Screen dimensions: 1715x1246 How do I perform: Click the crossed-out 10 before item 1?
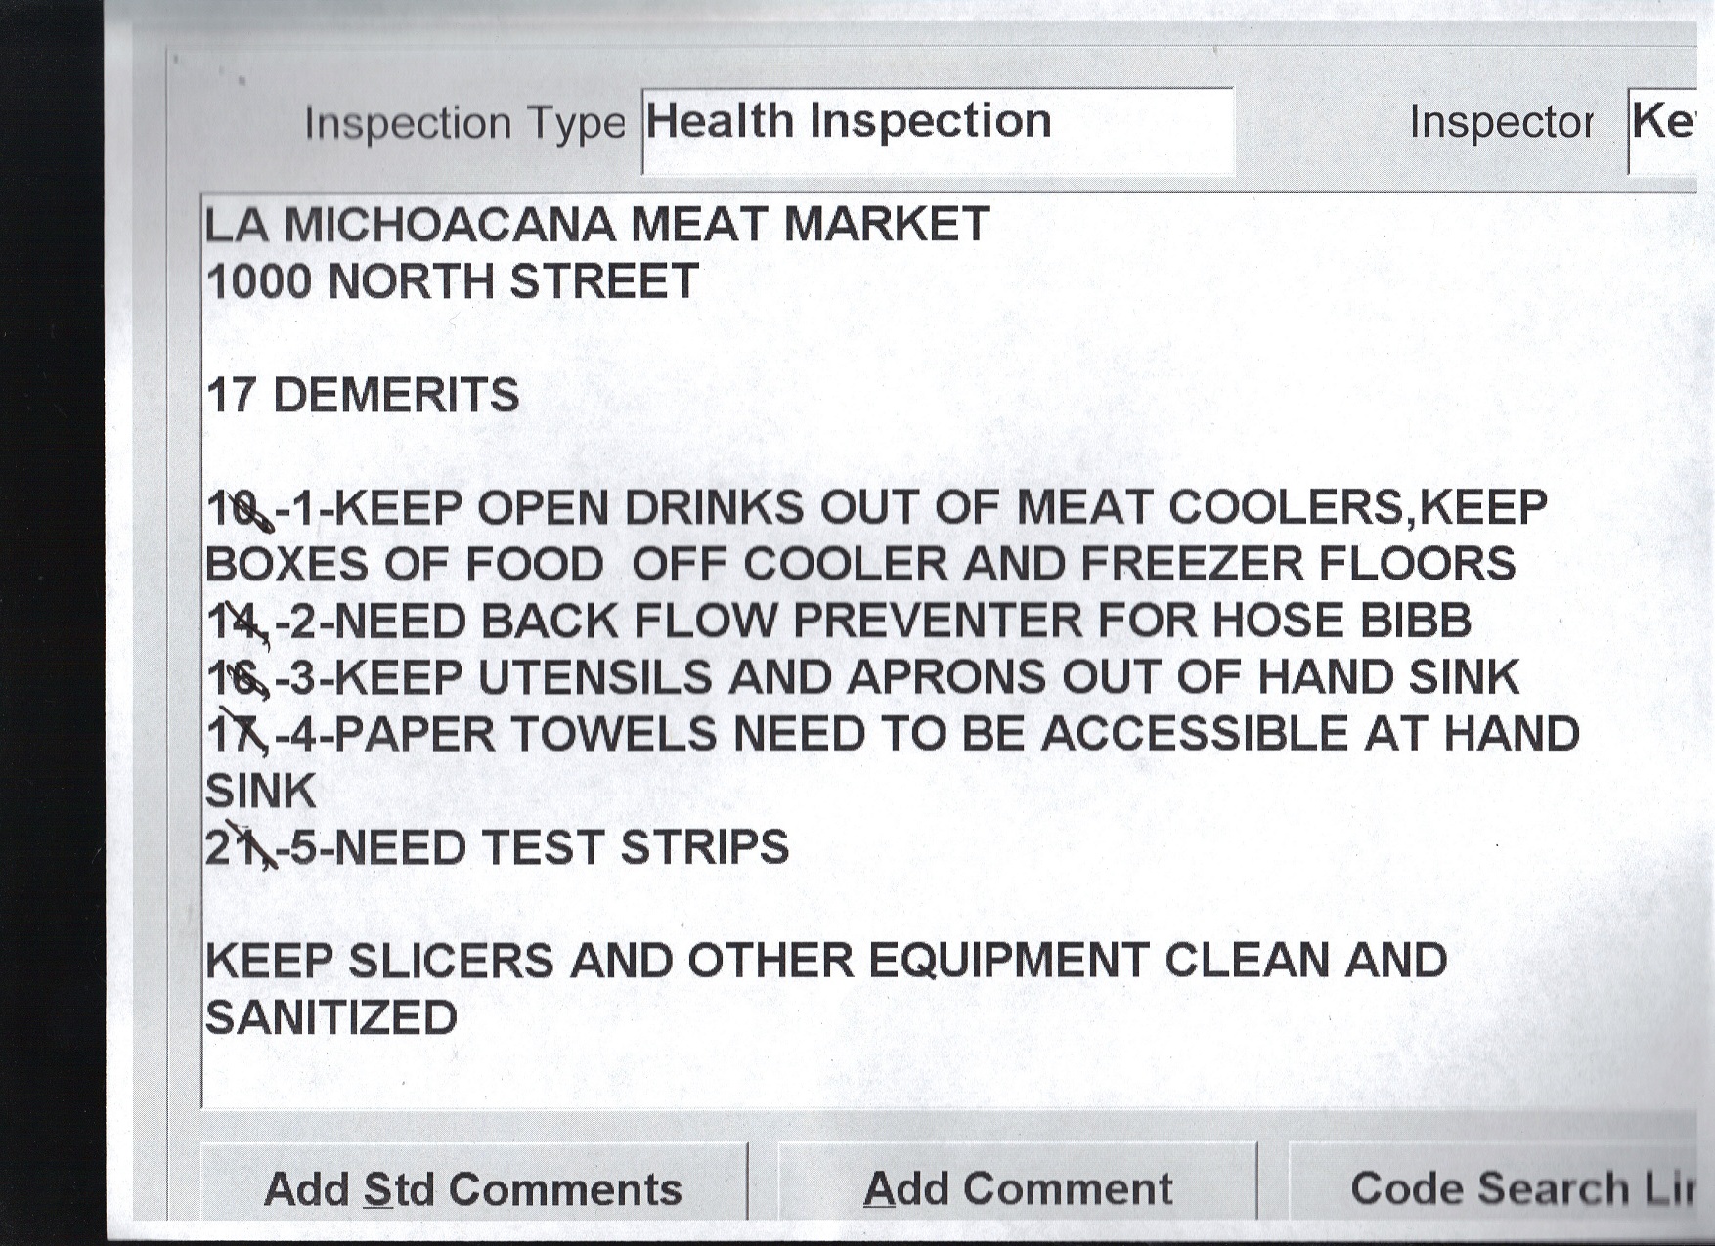[235, 509]
